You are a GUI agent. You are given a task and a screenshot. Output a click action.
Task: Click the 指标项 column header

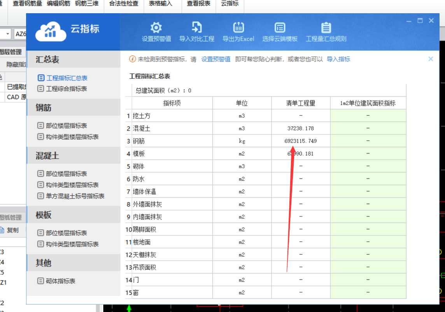pos(172,103)
